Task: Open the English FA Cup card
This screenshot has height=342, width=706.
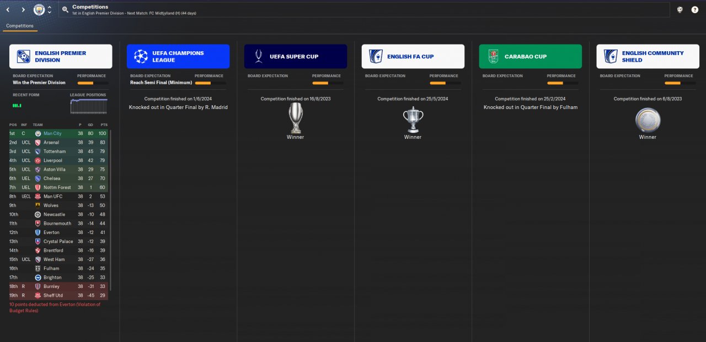Action: 413,56
